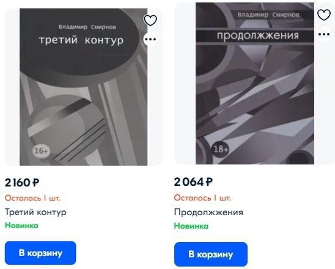
Task: Click the 2 160 ₽ price
Action: 22,183
